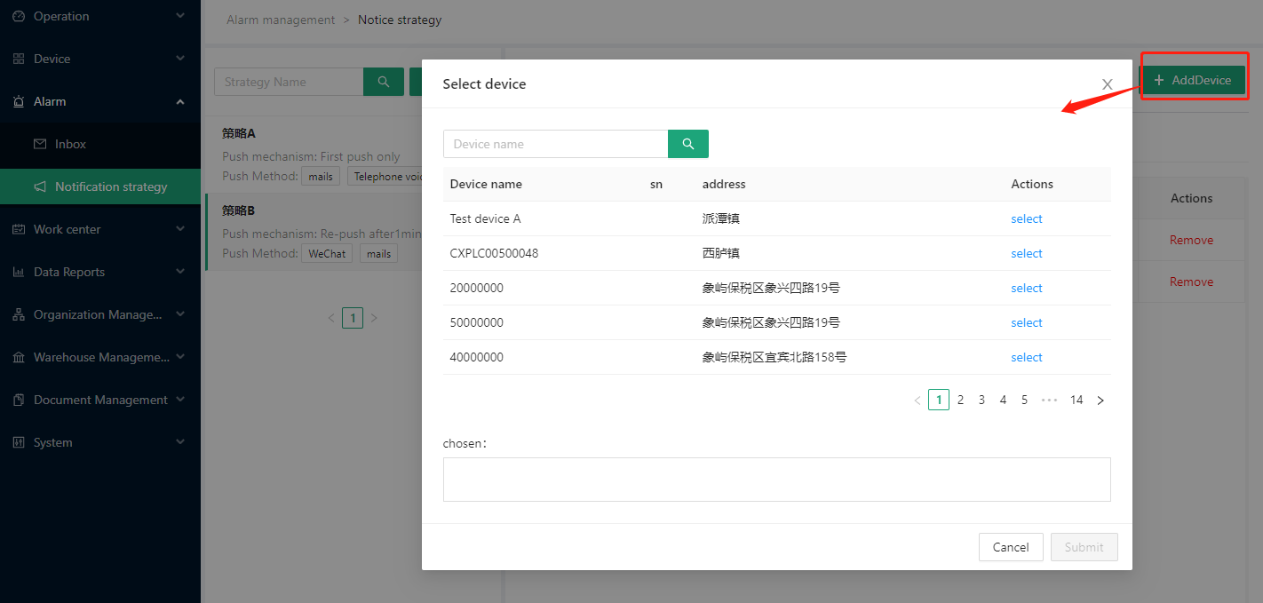Go to page 5 of devices

tap(1024, 401)
